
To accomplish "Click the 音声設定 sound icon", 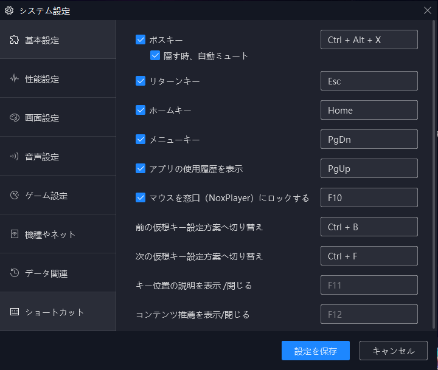I will [14, 156].
